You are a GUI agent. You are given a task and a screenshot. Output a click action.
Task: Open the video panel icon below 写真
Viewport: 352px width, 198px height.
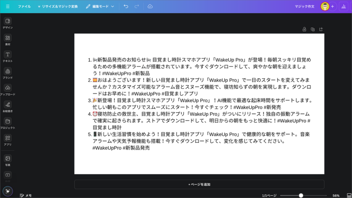[x=7, y=175]
